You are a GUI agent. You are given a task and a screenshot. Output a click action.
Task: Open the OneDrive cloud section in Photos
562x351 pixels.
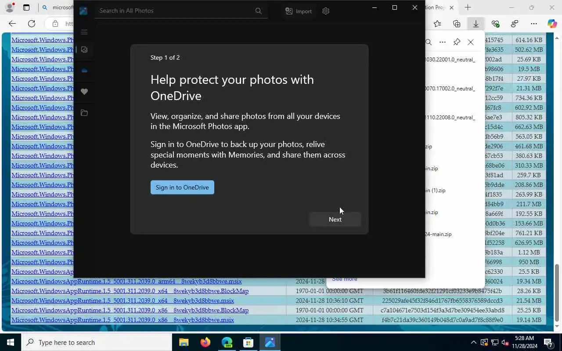point(84,70)
